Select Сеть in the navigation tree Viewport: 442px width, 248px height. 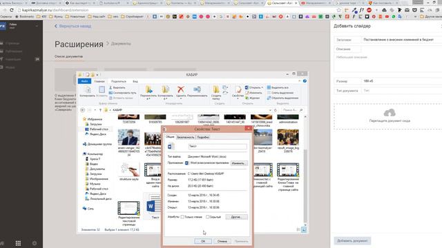(88, 209)
